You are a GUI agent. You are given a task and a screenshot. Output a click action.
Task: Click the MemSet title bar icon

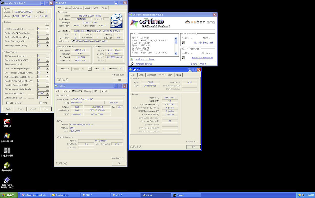[2, 3]
